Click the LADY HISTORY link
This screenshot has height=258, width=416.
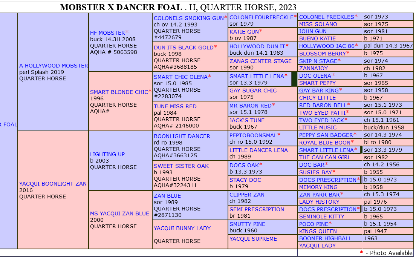pos(320,202)
